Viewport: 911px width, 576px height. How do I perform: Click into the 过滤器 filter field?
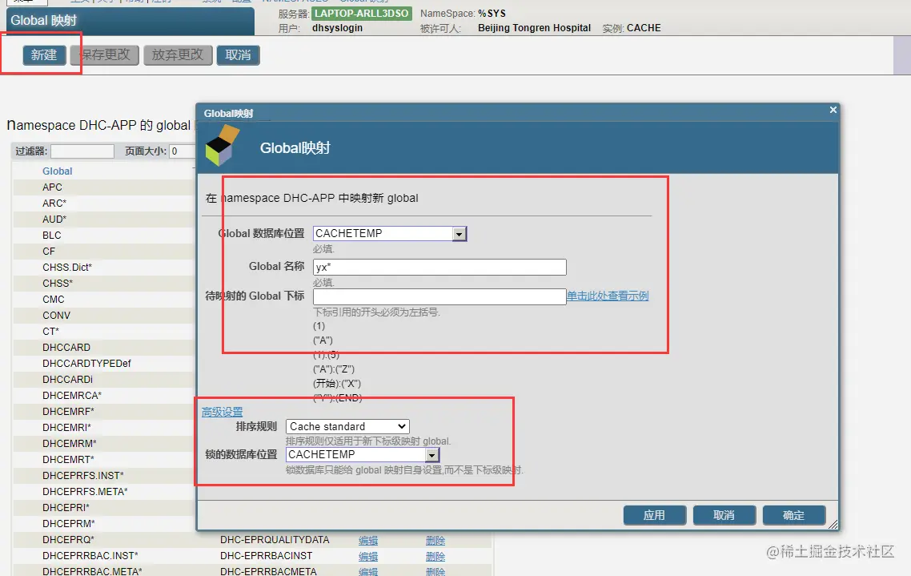82,151
